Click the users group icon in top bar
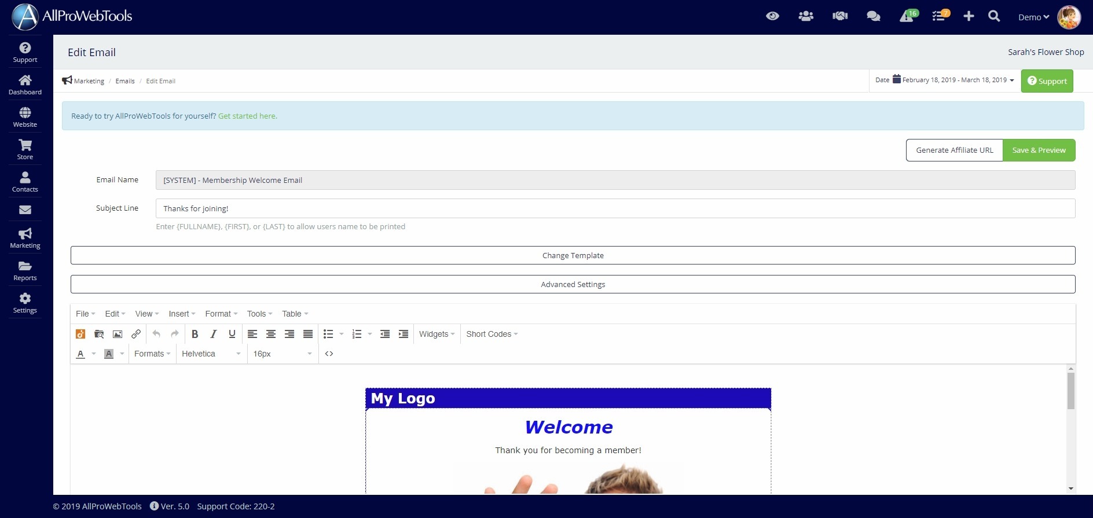 click(x=806, y=16)
